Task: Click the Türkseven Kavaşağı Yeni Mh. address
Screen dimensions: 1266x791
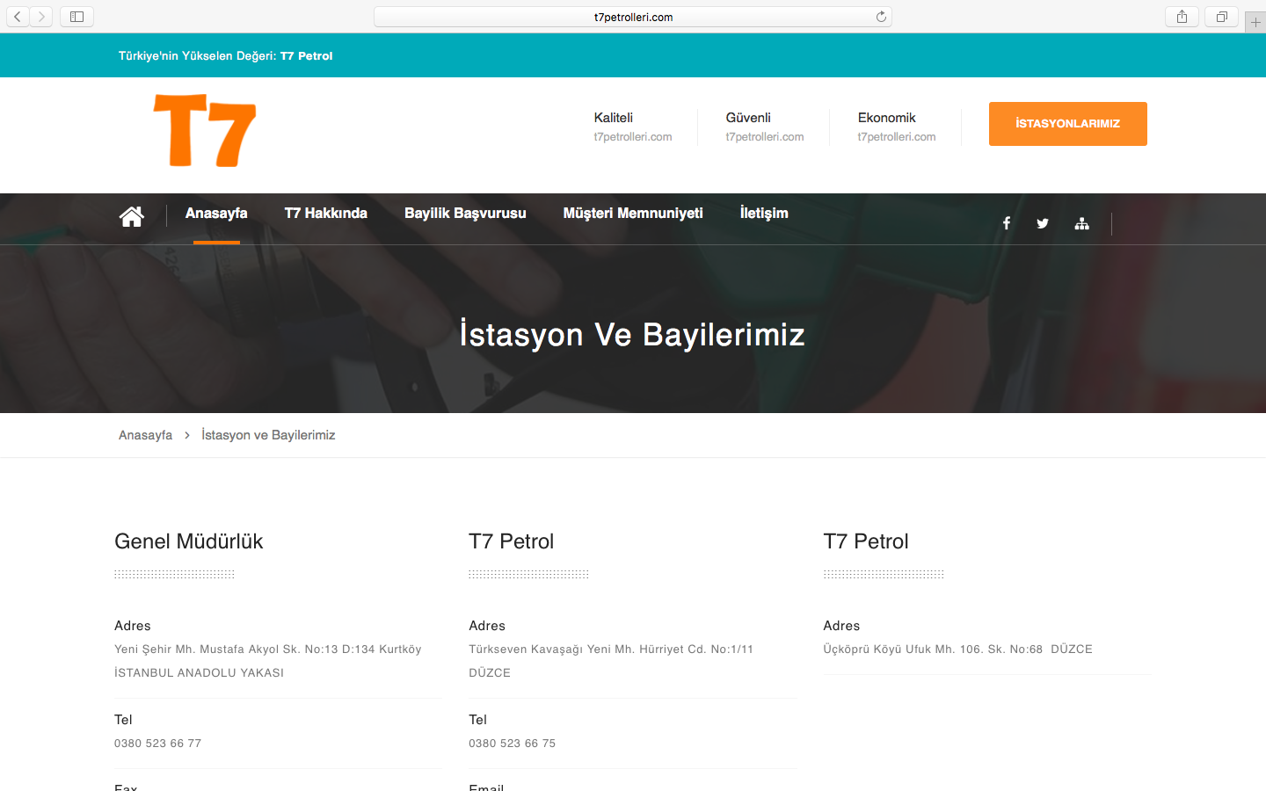Action: point(611,649)
